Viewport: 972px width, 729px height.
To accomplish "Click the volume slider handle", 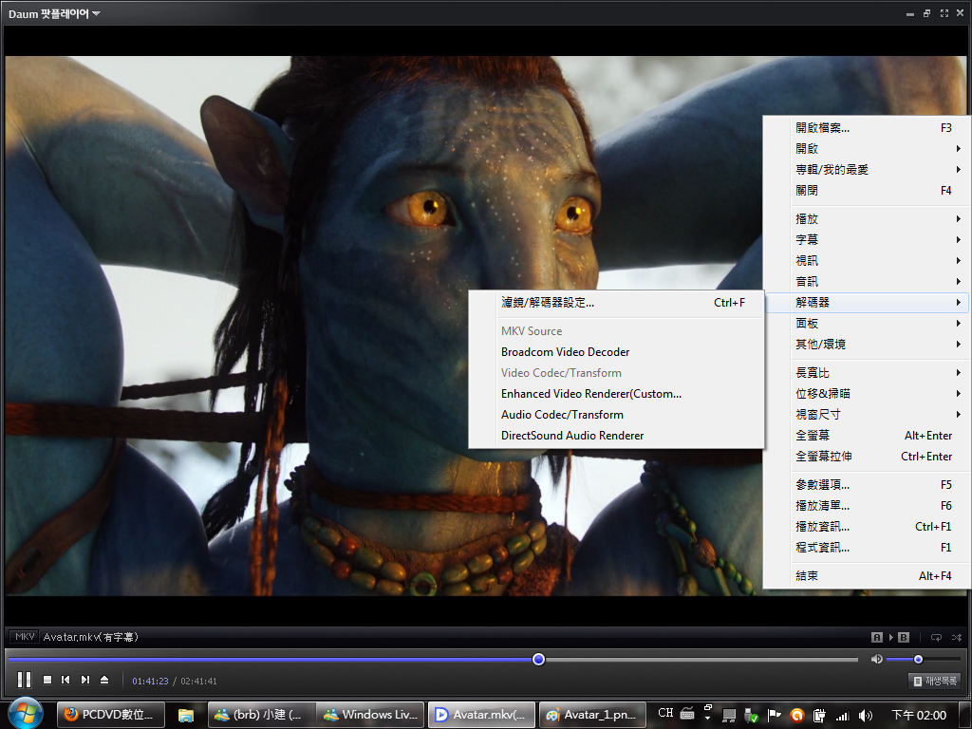I will tap(918, 659).
